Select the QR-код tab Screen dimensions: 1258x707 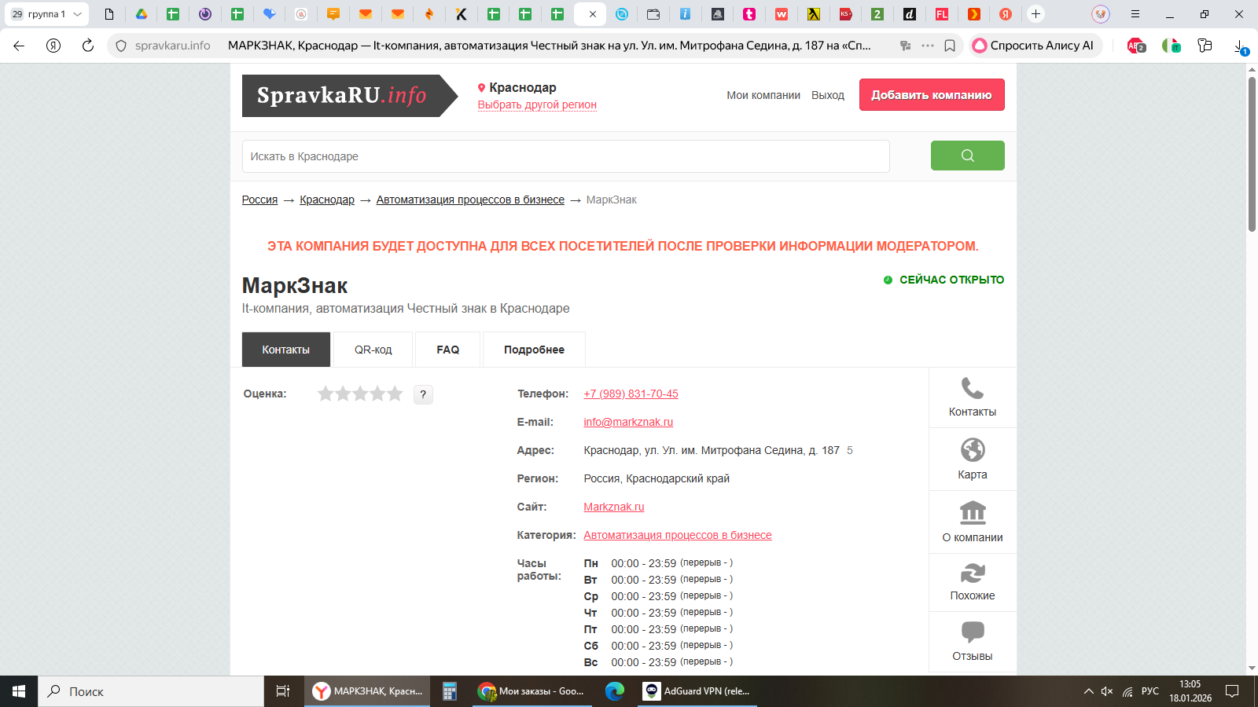[x=373, y=350]
